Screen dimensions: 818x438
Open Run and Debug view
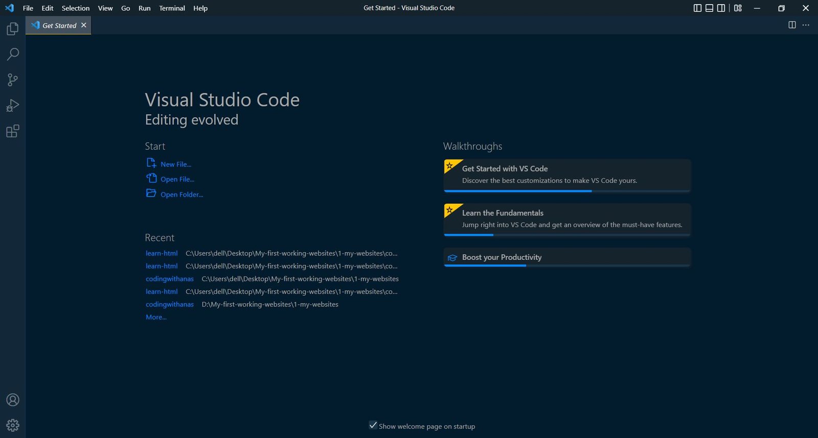[13, 106]
